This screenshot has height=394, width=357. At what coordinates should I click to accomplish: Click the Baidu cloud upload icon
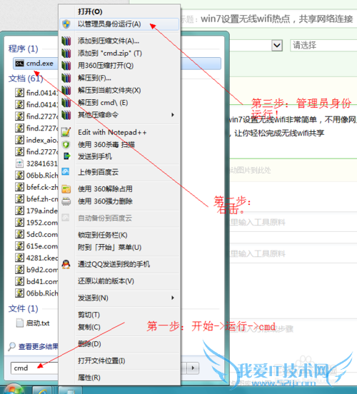point(66,171)
